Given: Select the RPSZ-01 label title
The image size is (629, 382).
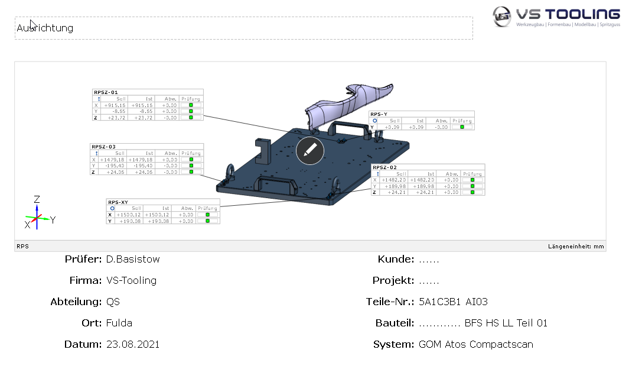Looking at the screenshot, I should [x=106, y=92].
